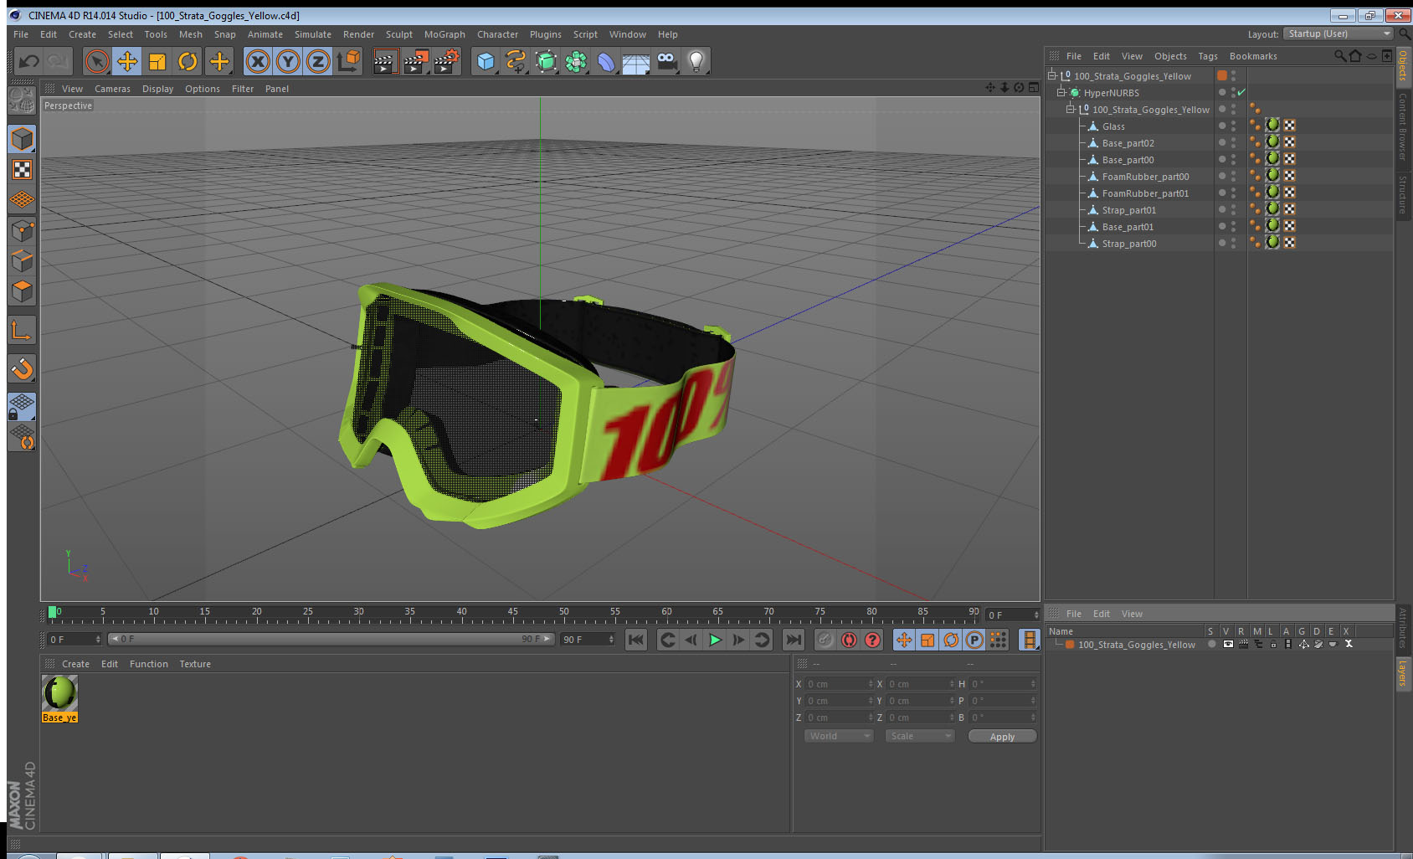
Task: Play animation forward
Action: point(715,640)
